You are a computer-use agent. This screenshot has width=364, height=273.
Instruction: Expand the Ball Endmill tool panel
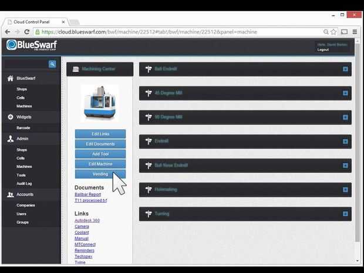tap(345, 69)
